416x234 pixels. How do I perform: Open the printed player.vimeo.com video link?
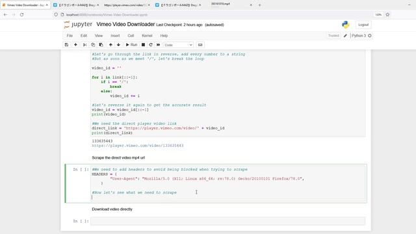pos(138,146)
